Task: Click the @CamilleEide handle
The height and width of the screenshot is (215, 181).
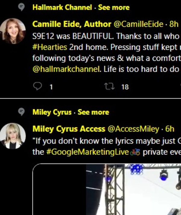Action: coord(135,24)
